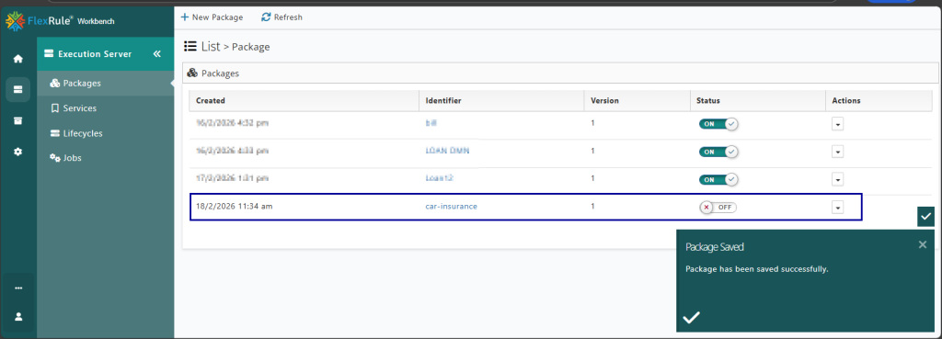The height and width of the screenshot is (339, 942).
Task: Open the user profile icon
Action: coord(18,316)
